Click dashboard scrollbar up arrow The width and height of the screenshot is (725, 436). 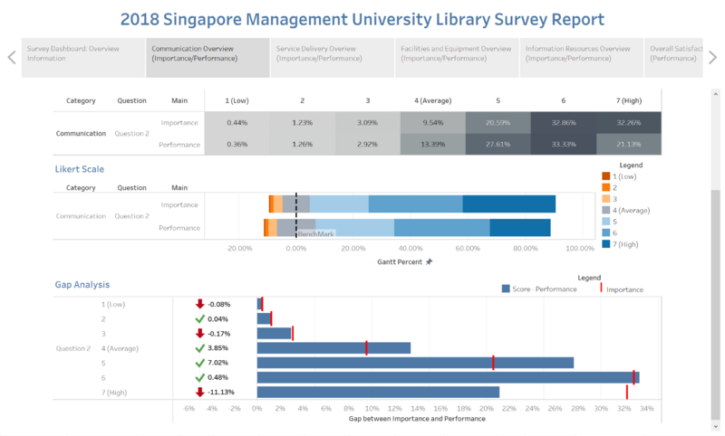(716, 94)
